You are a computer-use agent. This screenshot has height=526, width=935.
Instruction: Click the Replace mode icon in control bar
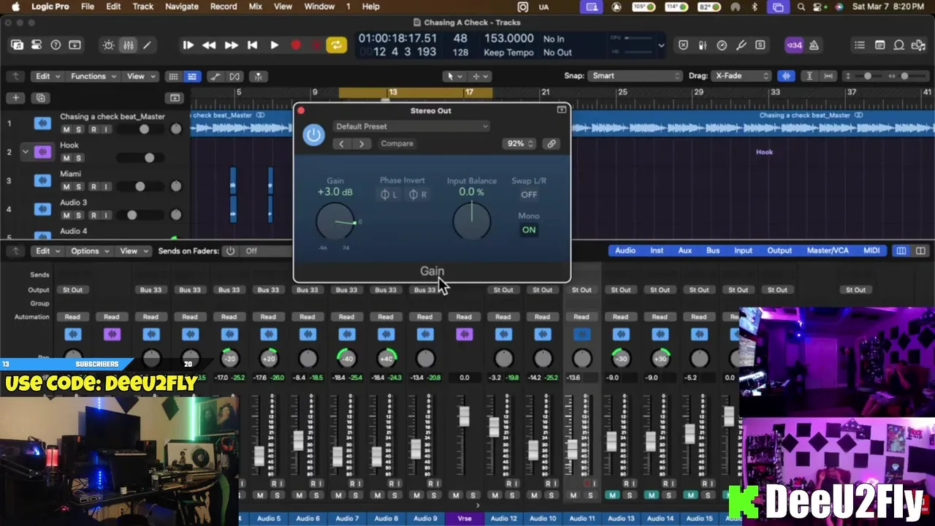[683, 45]
